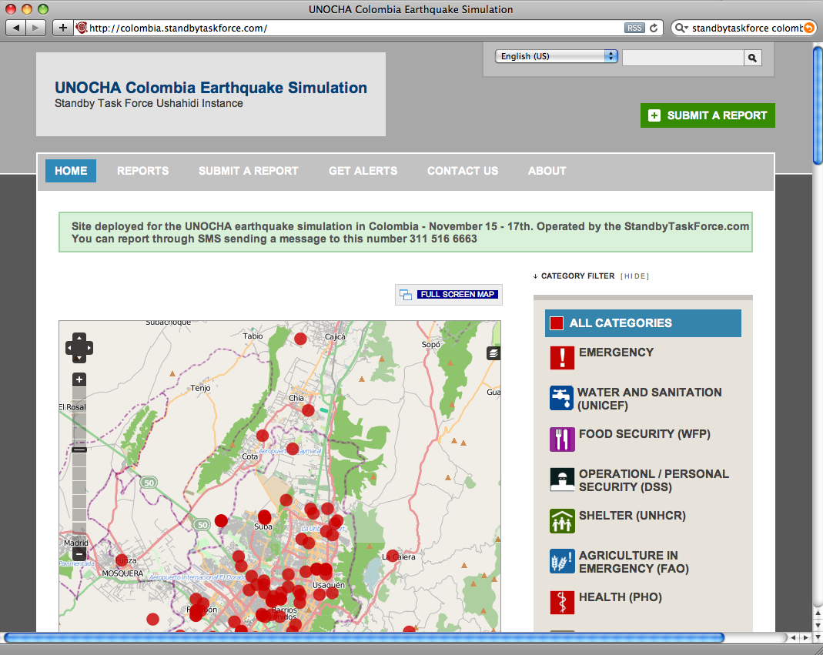Click the red Health (PHO) icon

click(x=561, y=603)
